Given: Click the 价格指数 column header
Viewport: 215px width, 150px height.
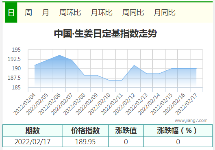Looking at the screenshot, I should click(x=85, y=130).
